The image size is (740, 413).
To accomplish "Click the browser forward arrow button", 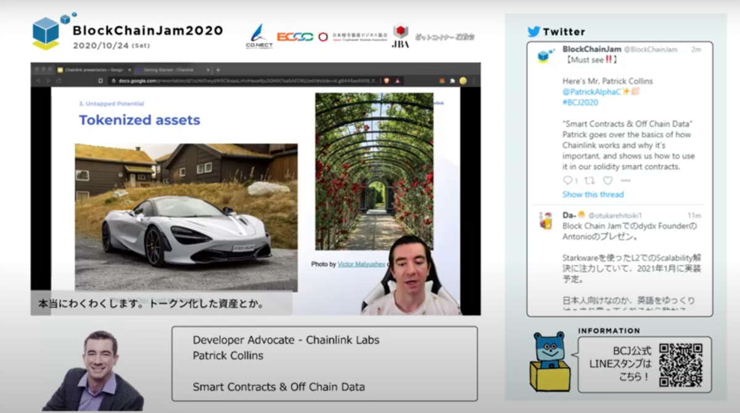I will [x=48, y=81].
